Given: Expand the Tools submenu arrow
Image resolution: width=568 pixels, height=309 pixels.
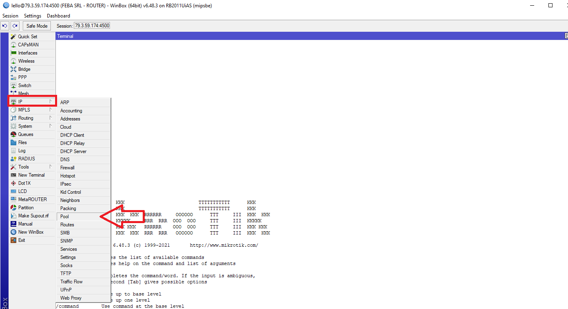Looking at the screenshot, I should coord(51,167).
